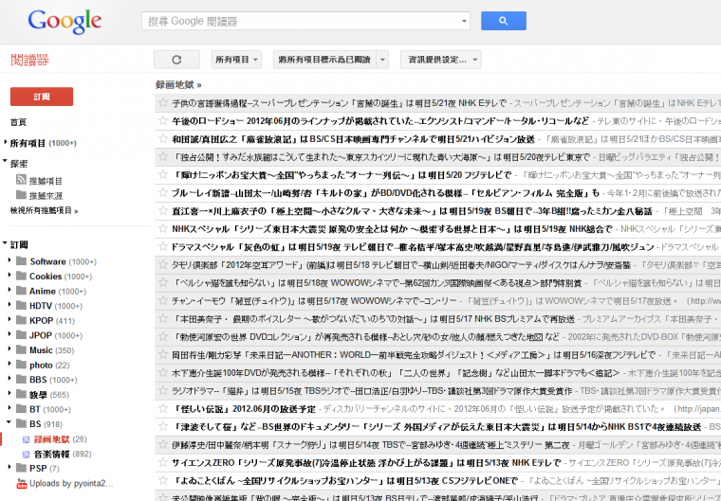
Task: Click the refresh arrow button
Action: point(176,60)
